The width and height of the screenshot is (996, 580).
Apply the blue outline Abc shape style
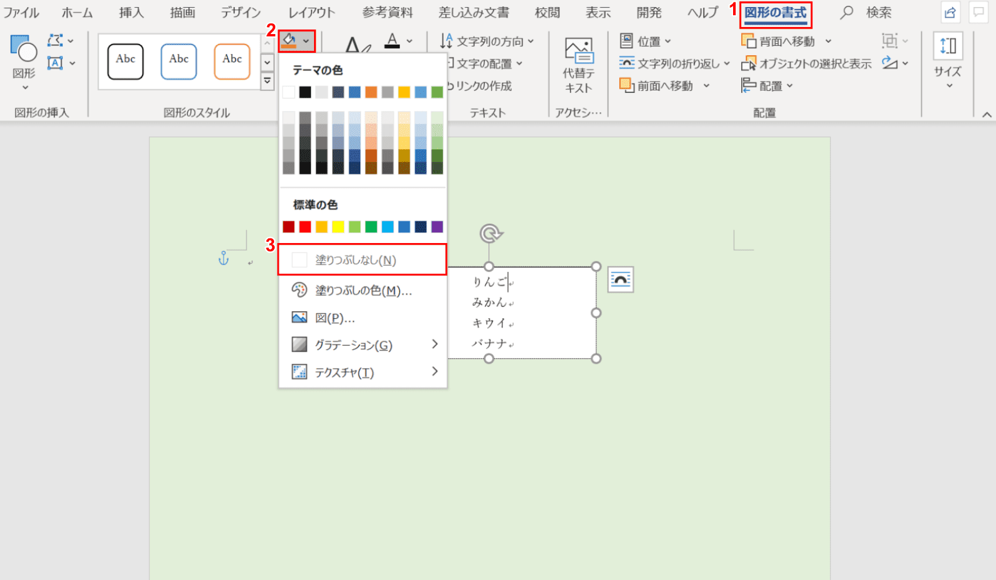179,61
